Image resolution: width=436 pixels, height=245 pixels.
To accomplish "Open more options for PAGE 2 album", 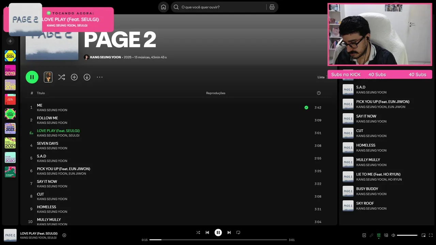I will 99,77.
